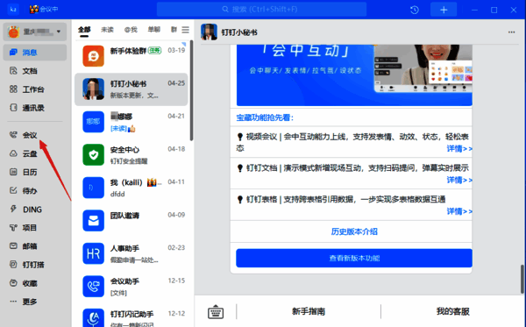
Task: Click the 会中互动 banner image
Action: point(354,75)
